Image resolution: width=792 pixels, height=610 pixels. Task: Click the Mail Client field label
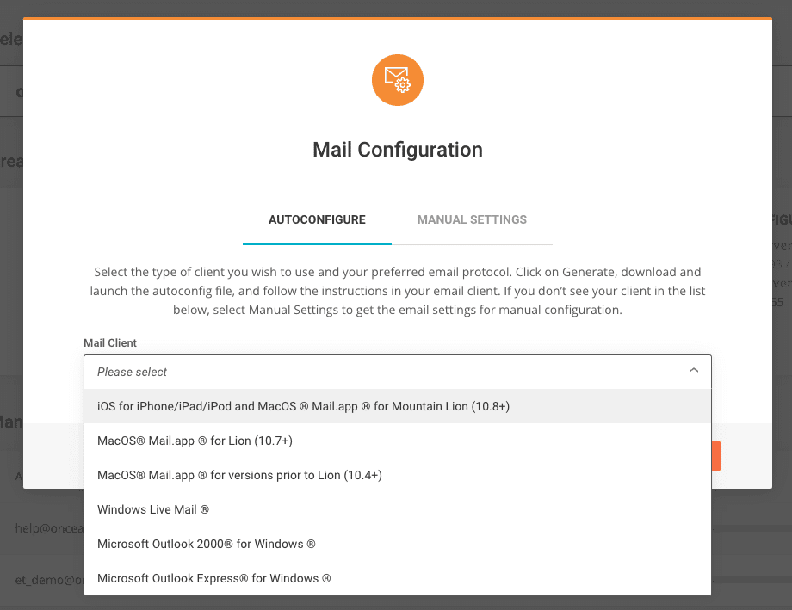point(110,343)
